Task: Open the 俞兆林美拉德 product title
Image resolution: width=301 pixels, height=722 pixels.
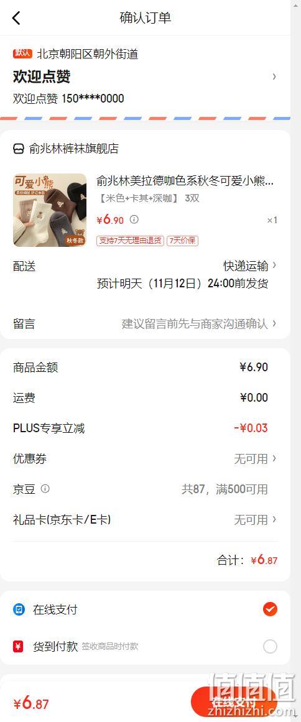Action: 185,181
